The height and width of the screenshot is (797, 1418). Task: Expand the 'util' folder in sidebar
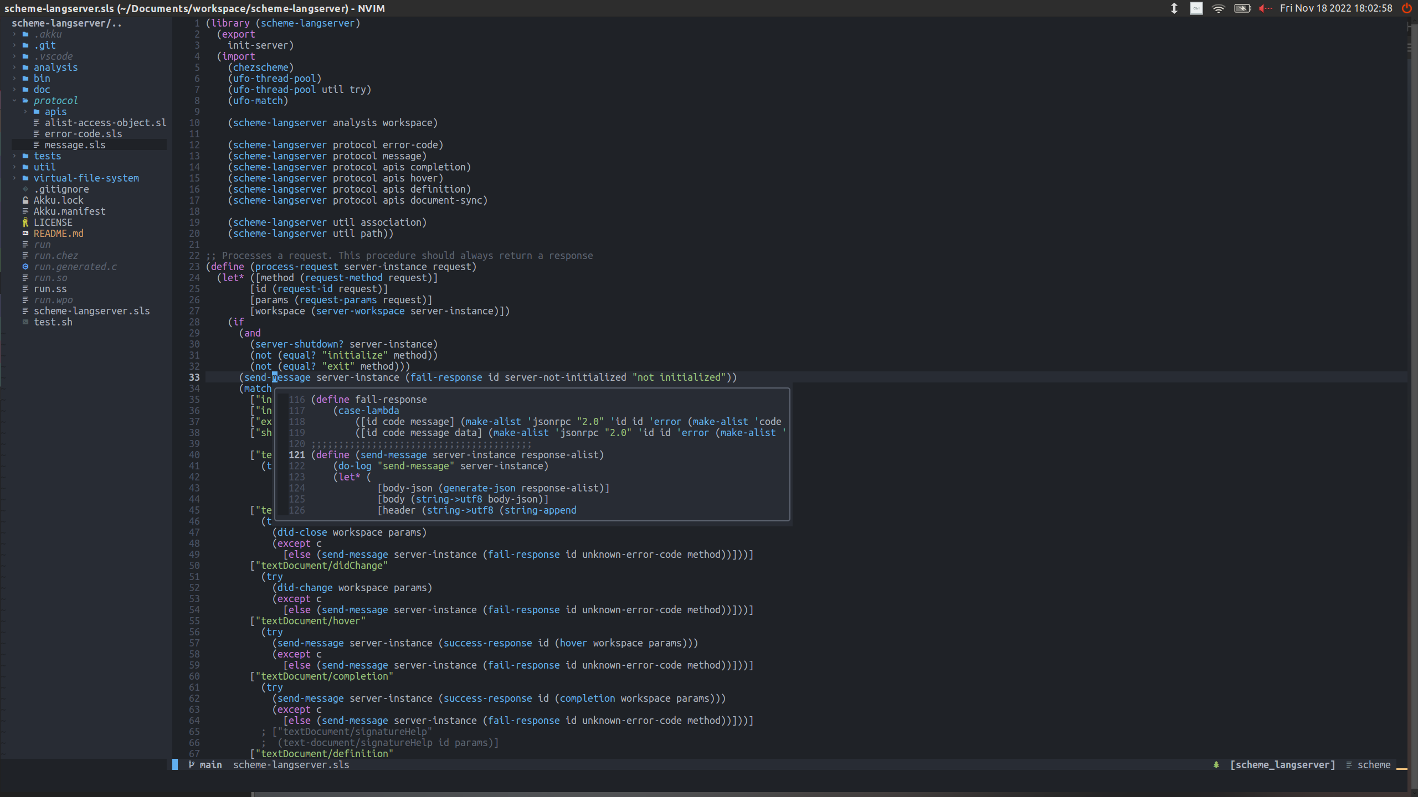tap(44, 167)
